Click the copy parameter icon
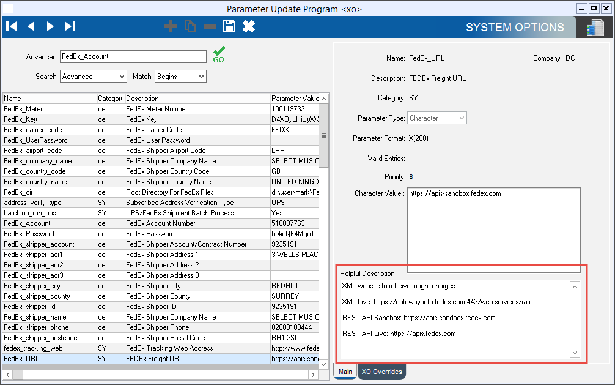This screenshot has height=385, width=615. coord(190,26)
